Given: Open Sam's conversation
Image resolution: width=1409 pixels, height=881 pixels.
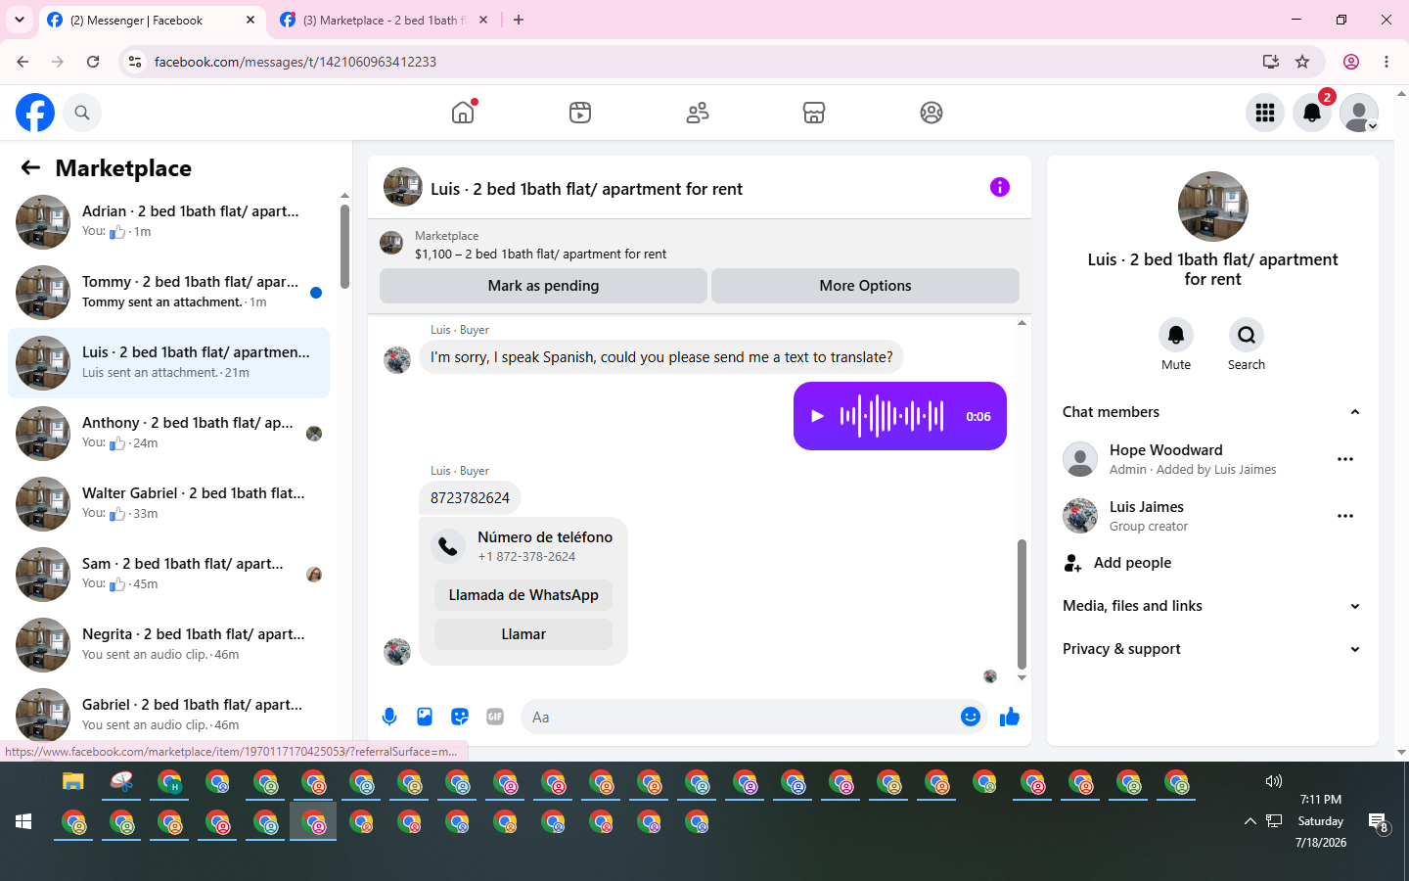Looking at the screenshot, I should (x=168, y=575).
